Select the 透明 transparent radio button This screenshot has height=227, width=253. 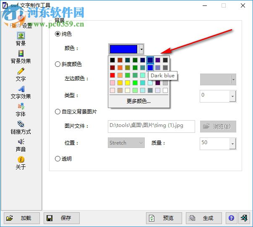57,159
